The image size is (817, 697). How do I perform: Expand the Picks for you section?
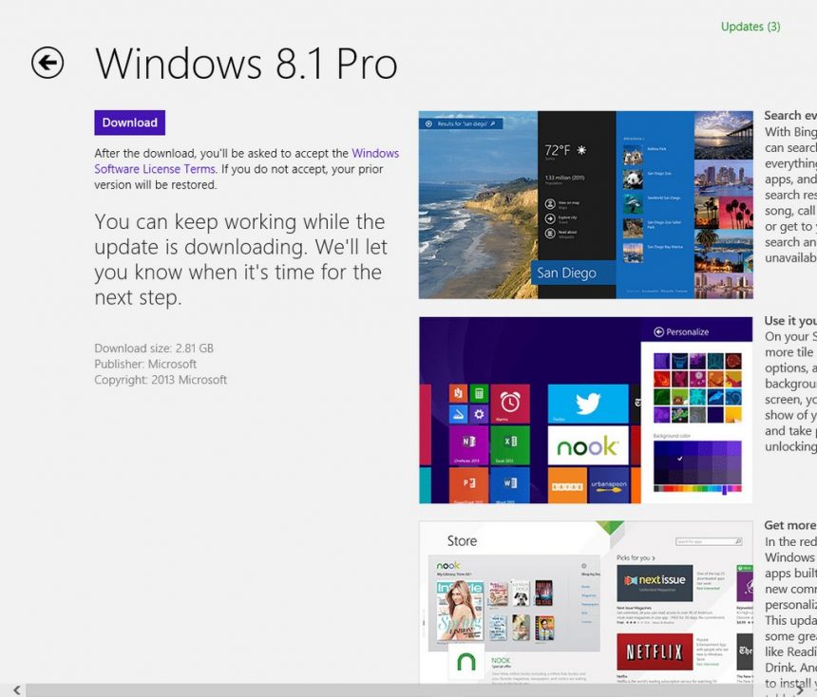(x=635, y=556)
